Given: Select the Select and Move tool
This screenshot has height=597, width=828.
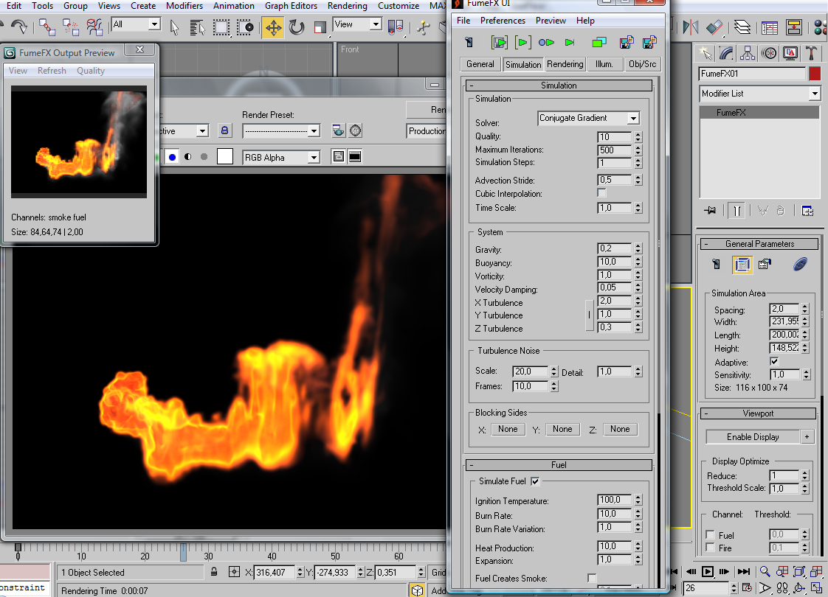Looking at the screenshot, I should (x=273, y=27).
